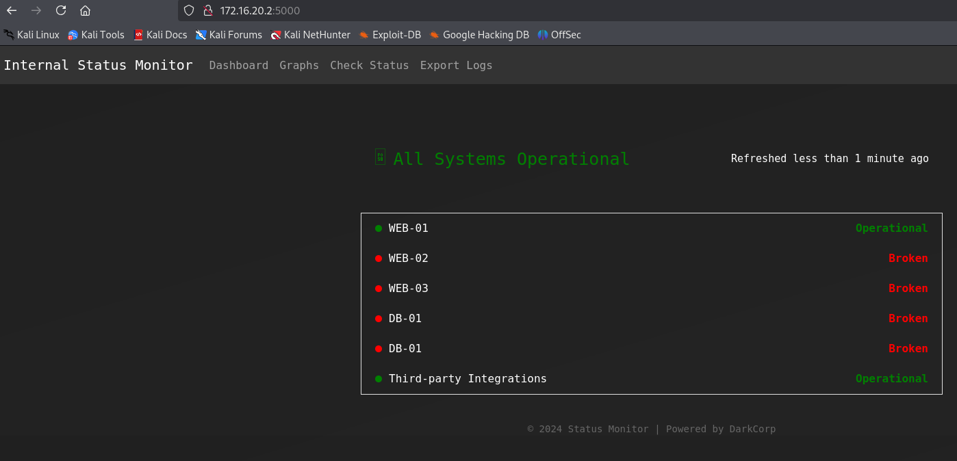Open the Google Hacking DB bookmark
This screenshot has height=461, width=957.
pos(479,34)
